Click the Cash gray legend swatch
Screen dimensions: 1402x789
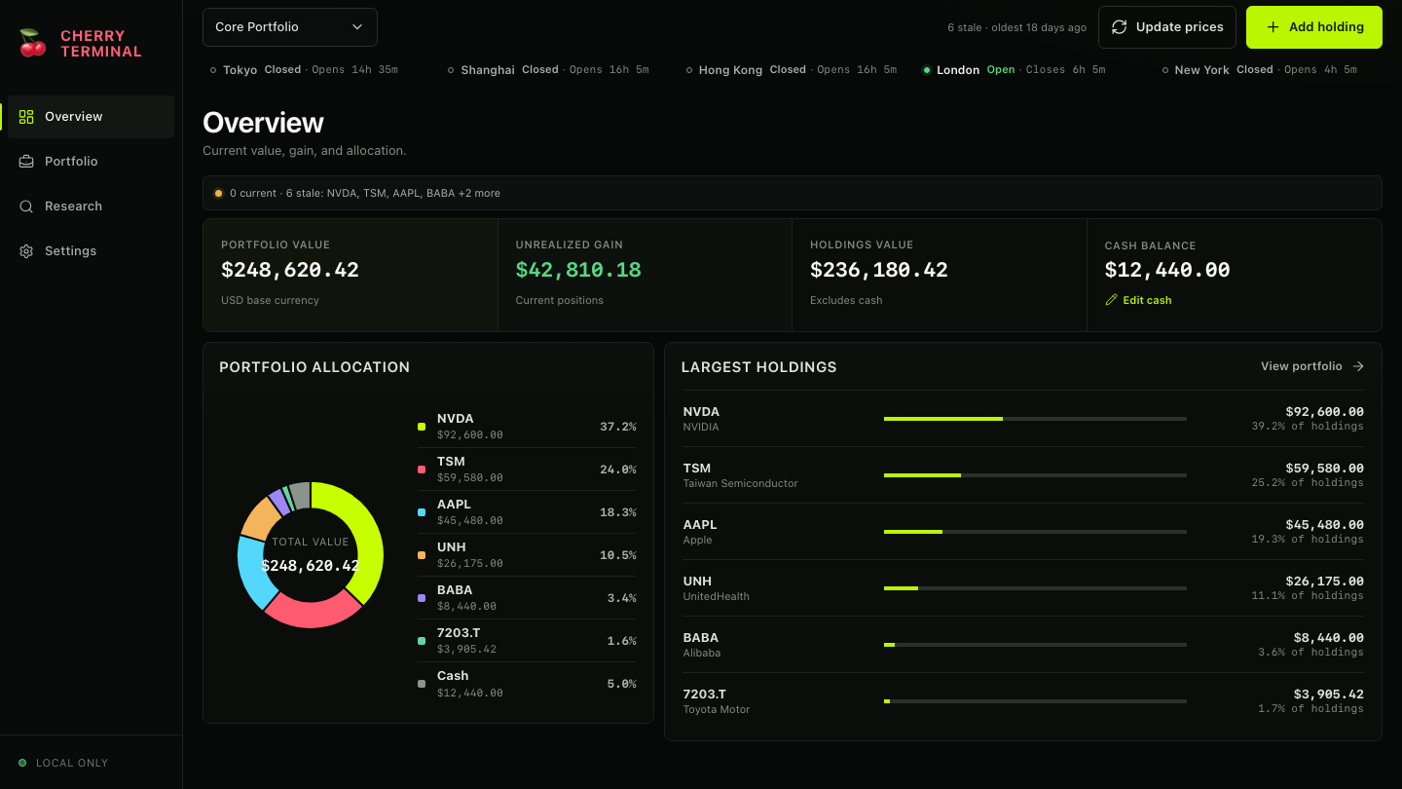pyautogui.click(x=422, y=684)
